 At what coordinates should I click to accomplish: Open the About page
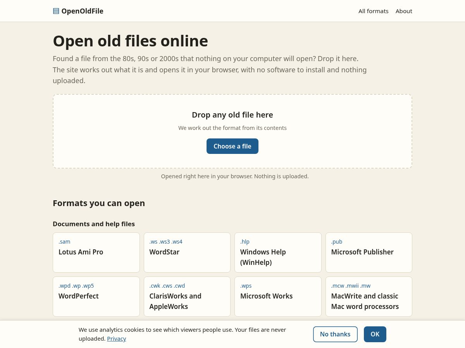(404, 11)
